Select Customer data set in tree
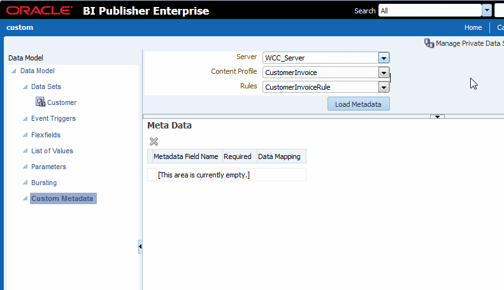Viewport: 504px width, 290px height. click(62, 102)
